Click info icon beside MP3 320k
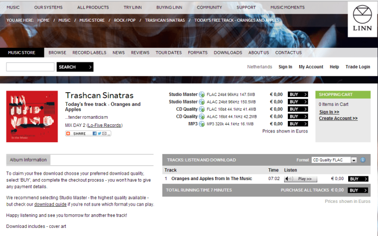 pos(202,124)
